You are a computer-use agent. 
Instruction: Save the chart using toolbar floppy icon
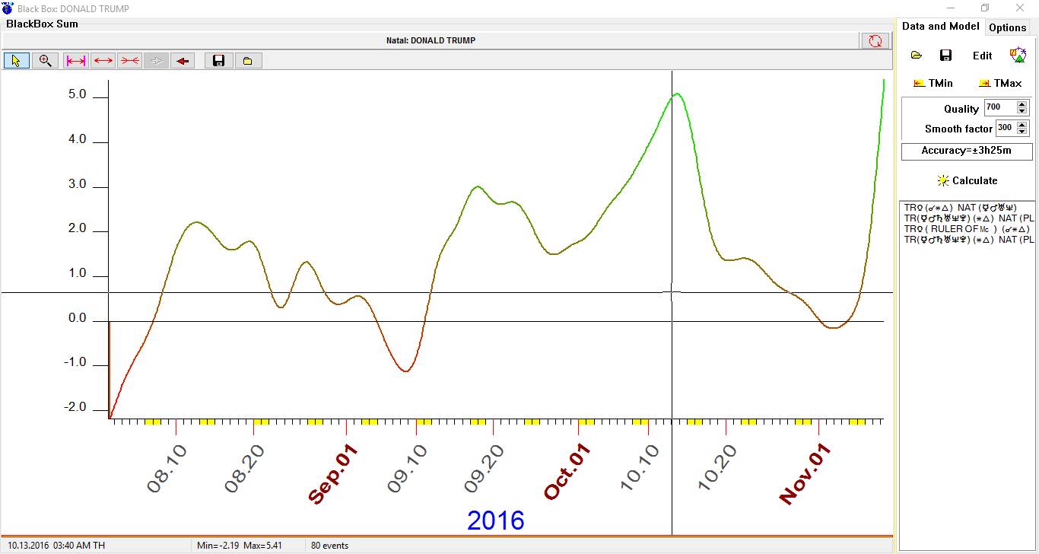218,61
